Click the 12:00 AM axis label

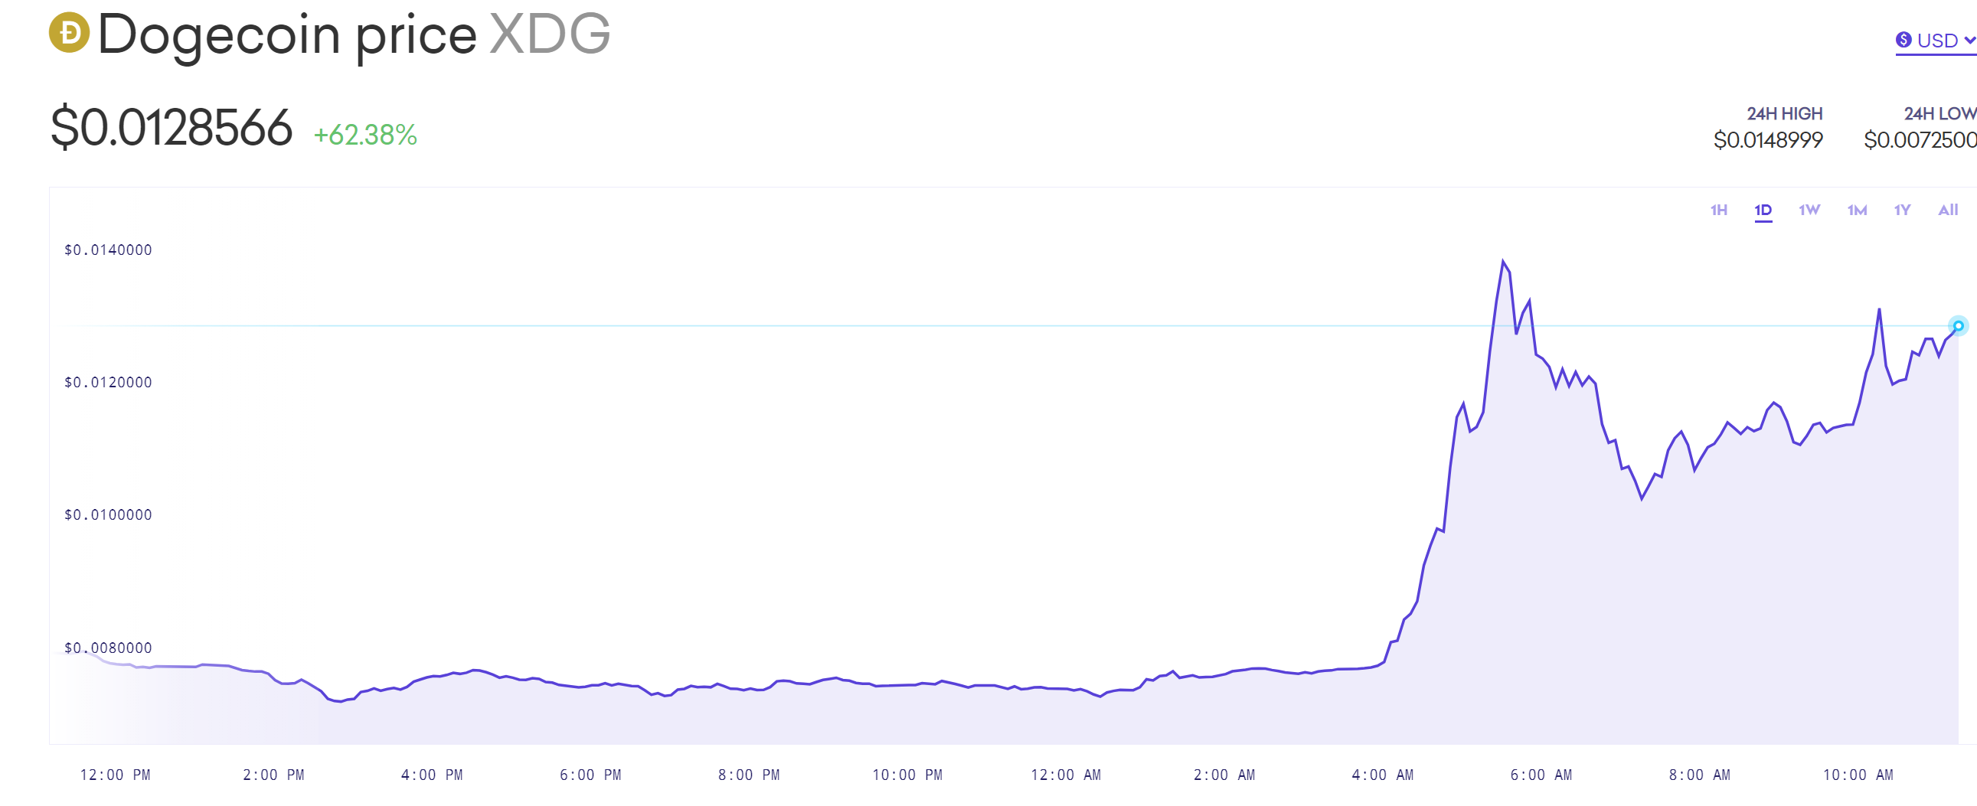pyautogui.click(x=1065, y=775)
